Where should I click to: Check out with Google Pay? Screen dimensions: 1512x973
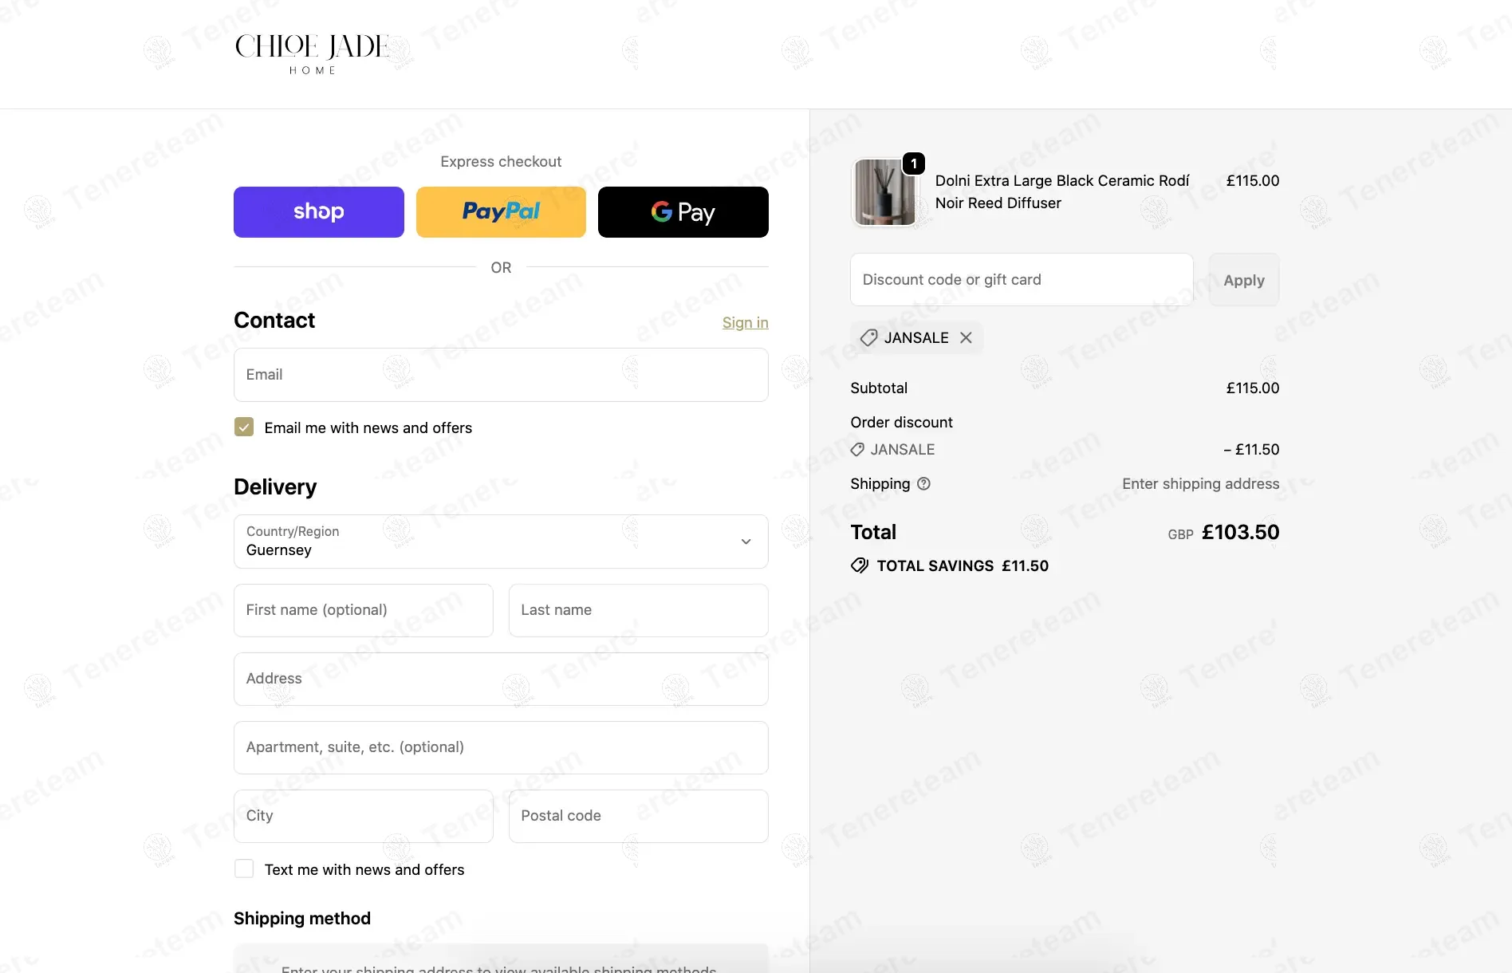(x=683, y=212)
